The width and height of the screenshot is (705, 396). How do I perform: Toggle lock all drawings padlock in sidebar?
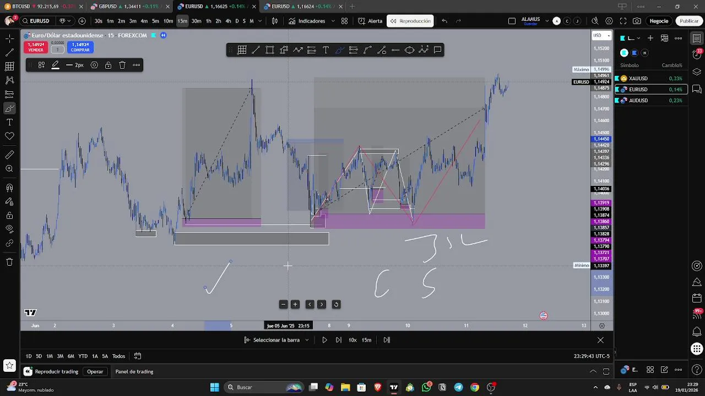click(9, 215)
